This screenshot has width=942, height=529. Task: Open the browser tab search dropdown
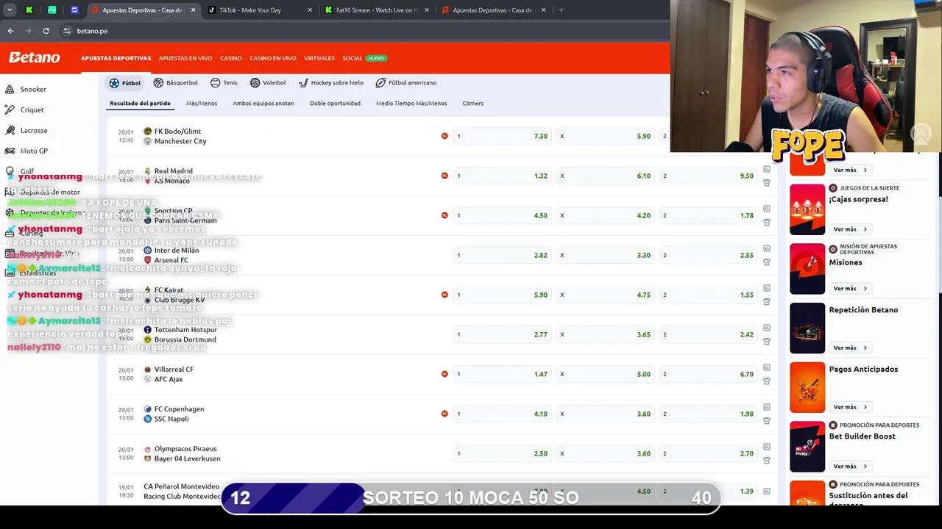tap(10, 10)
